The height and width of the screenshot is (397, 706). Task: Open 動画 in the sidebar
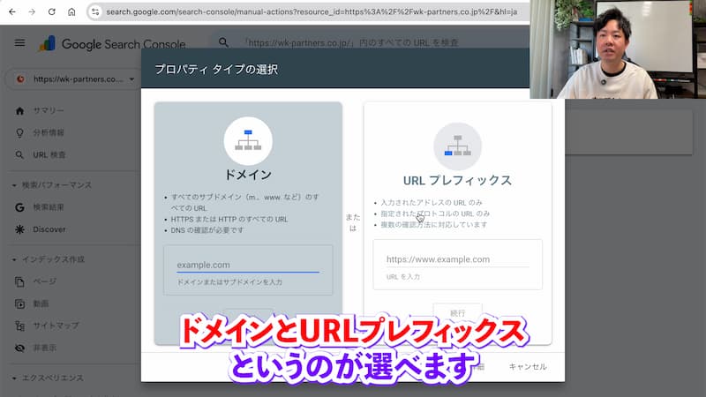[41, 303]
